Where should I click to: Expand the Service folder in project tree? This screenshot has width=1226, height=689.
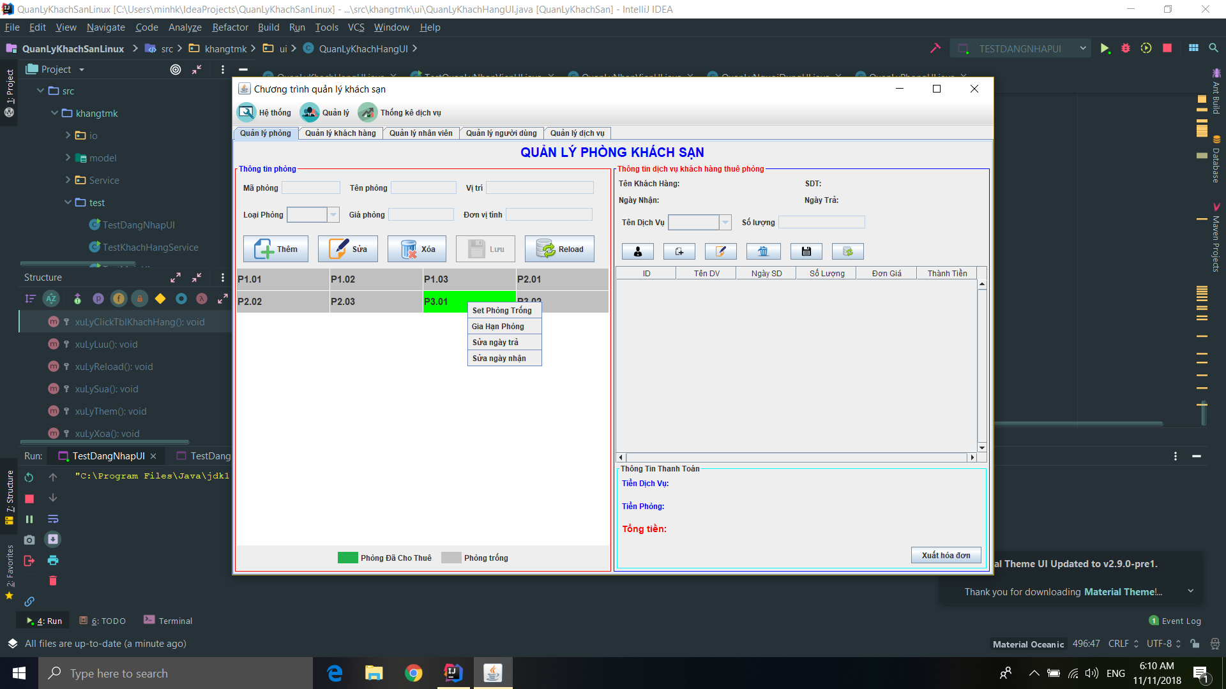click(x=68, y=180)
